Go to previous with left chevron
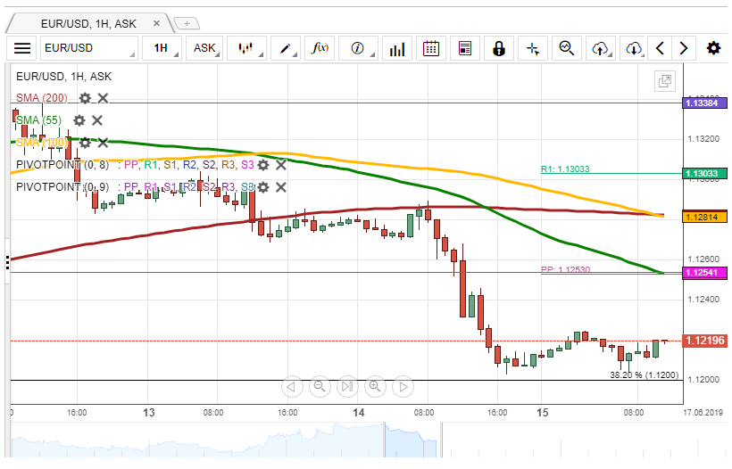The image size is (732, 469). (660, 48)
